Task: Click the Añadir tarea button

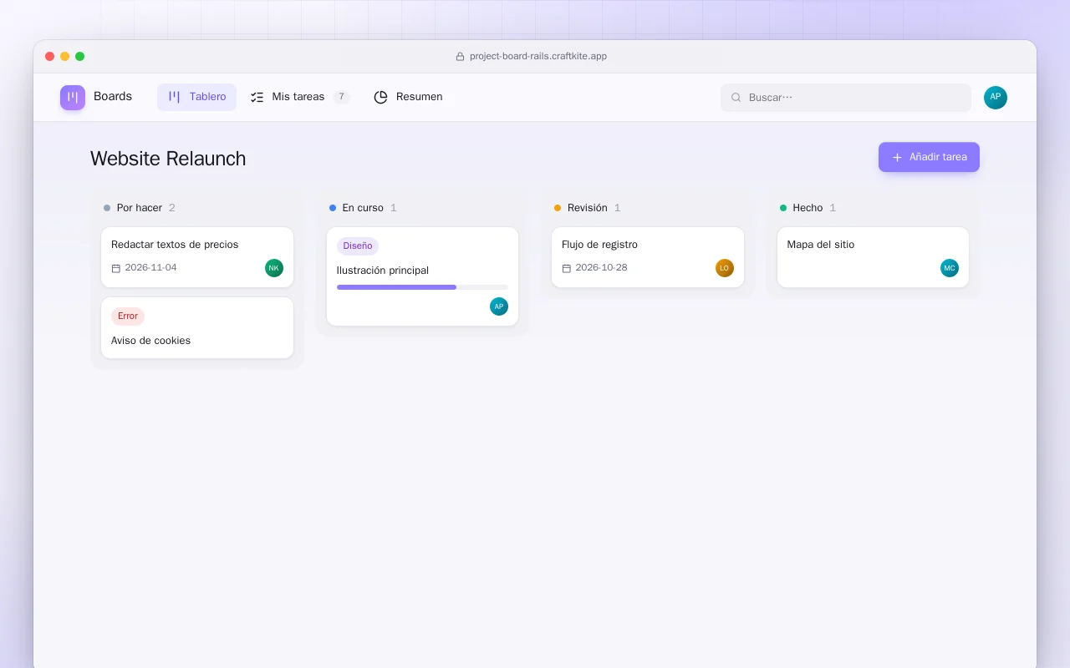Action: 929,157
